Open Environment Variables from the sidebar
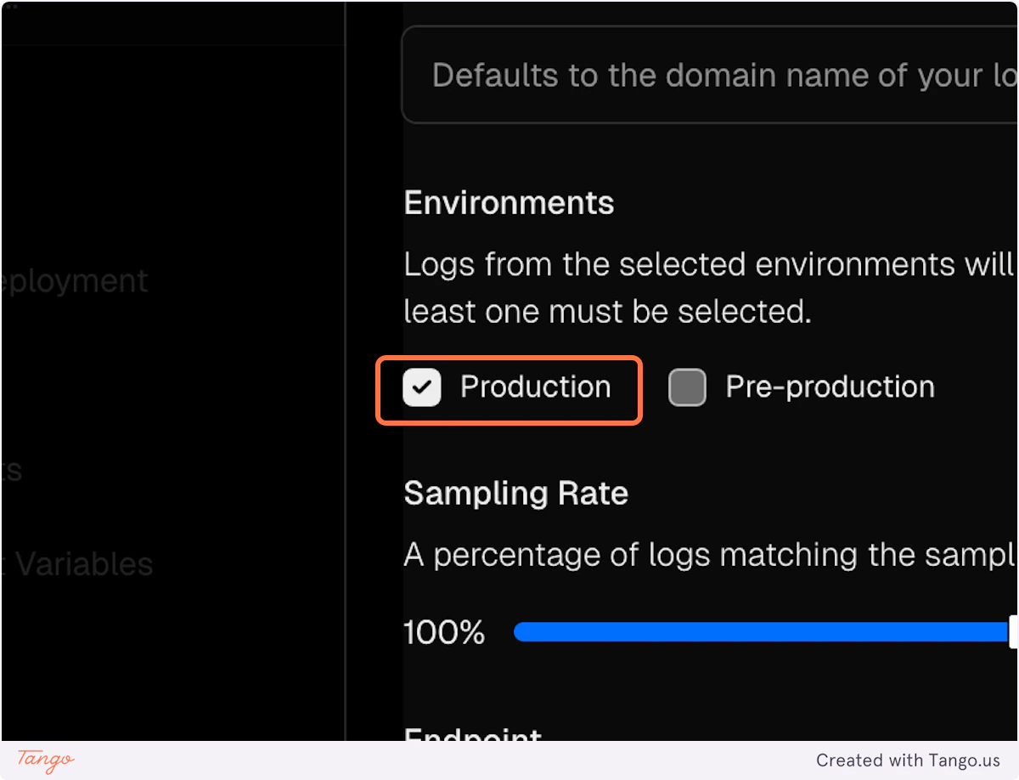1019x780 pixels. click(x=76, y=563)
